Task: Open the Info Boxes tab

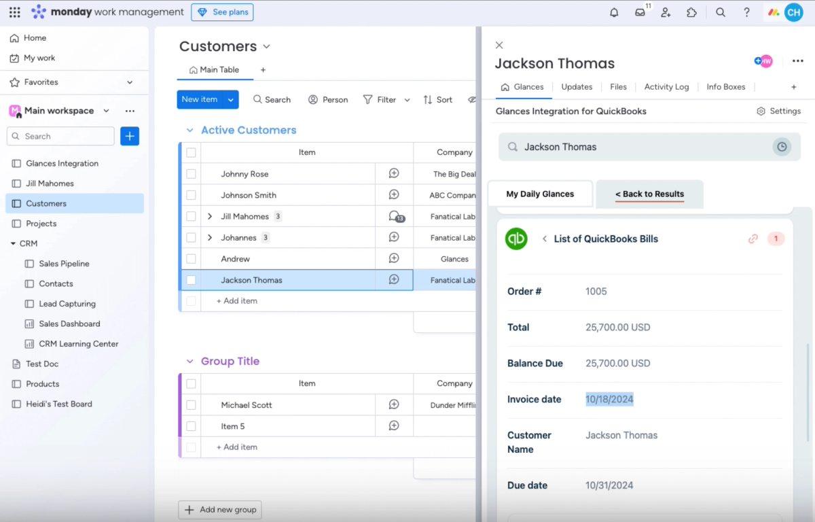Action: pos(725,87)
